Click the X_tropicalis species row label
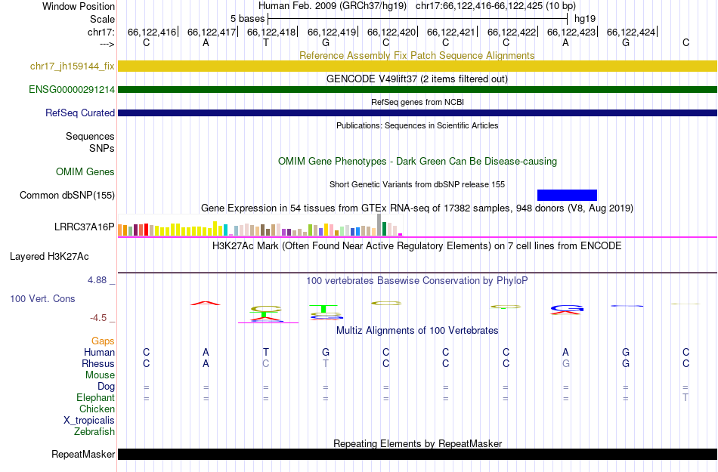The width and height of the screenshot is (718, 472). pyautogui.click(x=89, y=421)
